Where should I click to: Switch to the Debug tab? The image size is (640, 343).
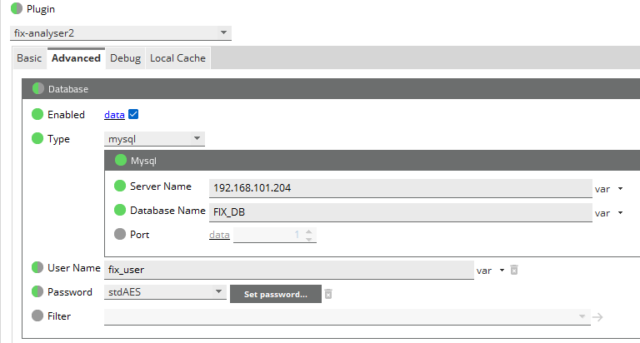(125, 58)
